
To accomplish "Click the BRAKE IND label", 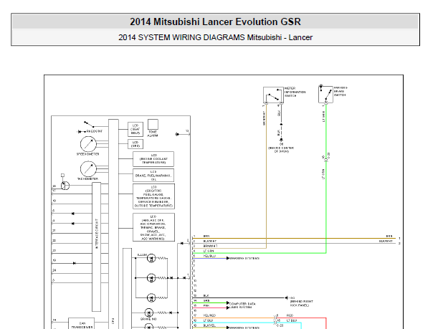I will 149,319.
